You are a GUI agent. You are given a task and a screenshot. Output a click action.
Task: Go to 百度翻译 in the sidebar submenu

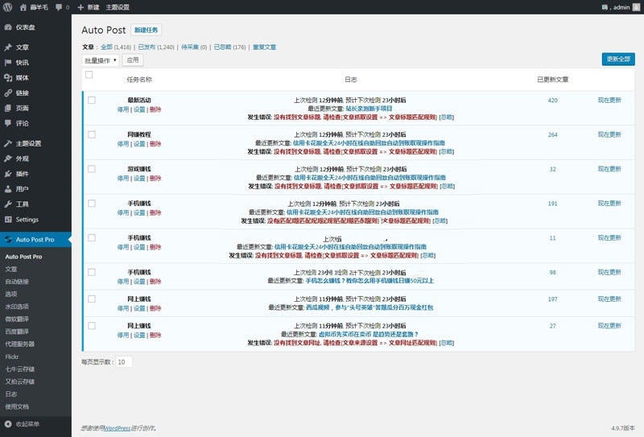coord(17,332)
